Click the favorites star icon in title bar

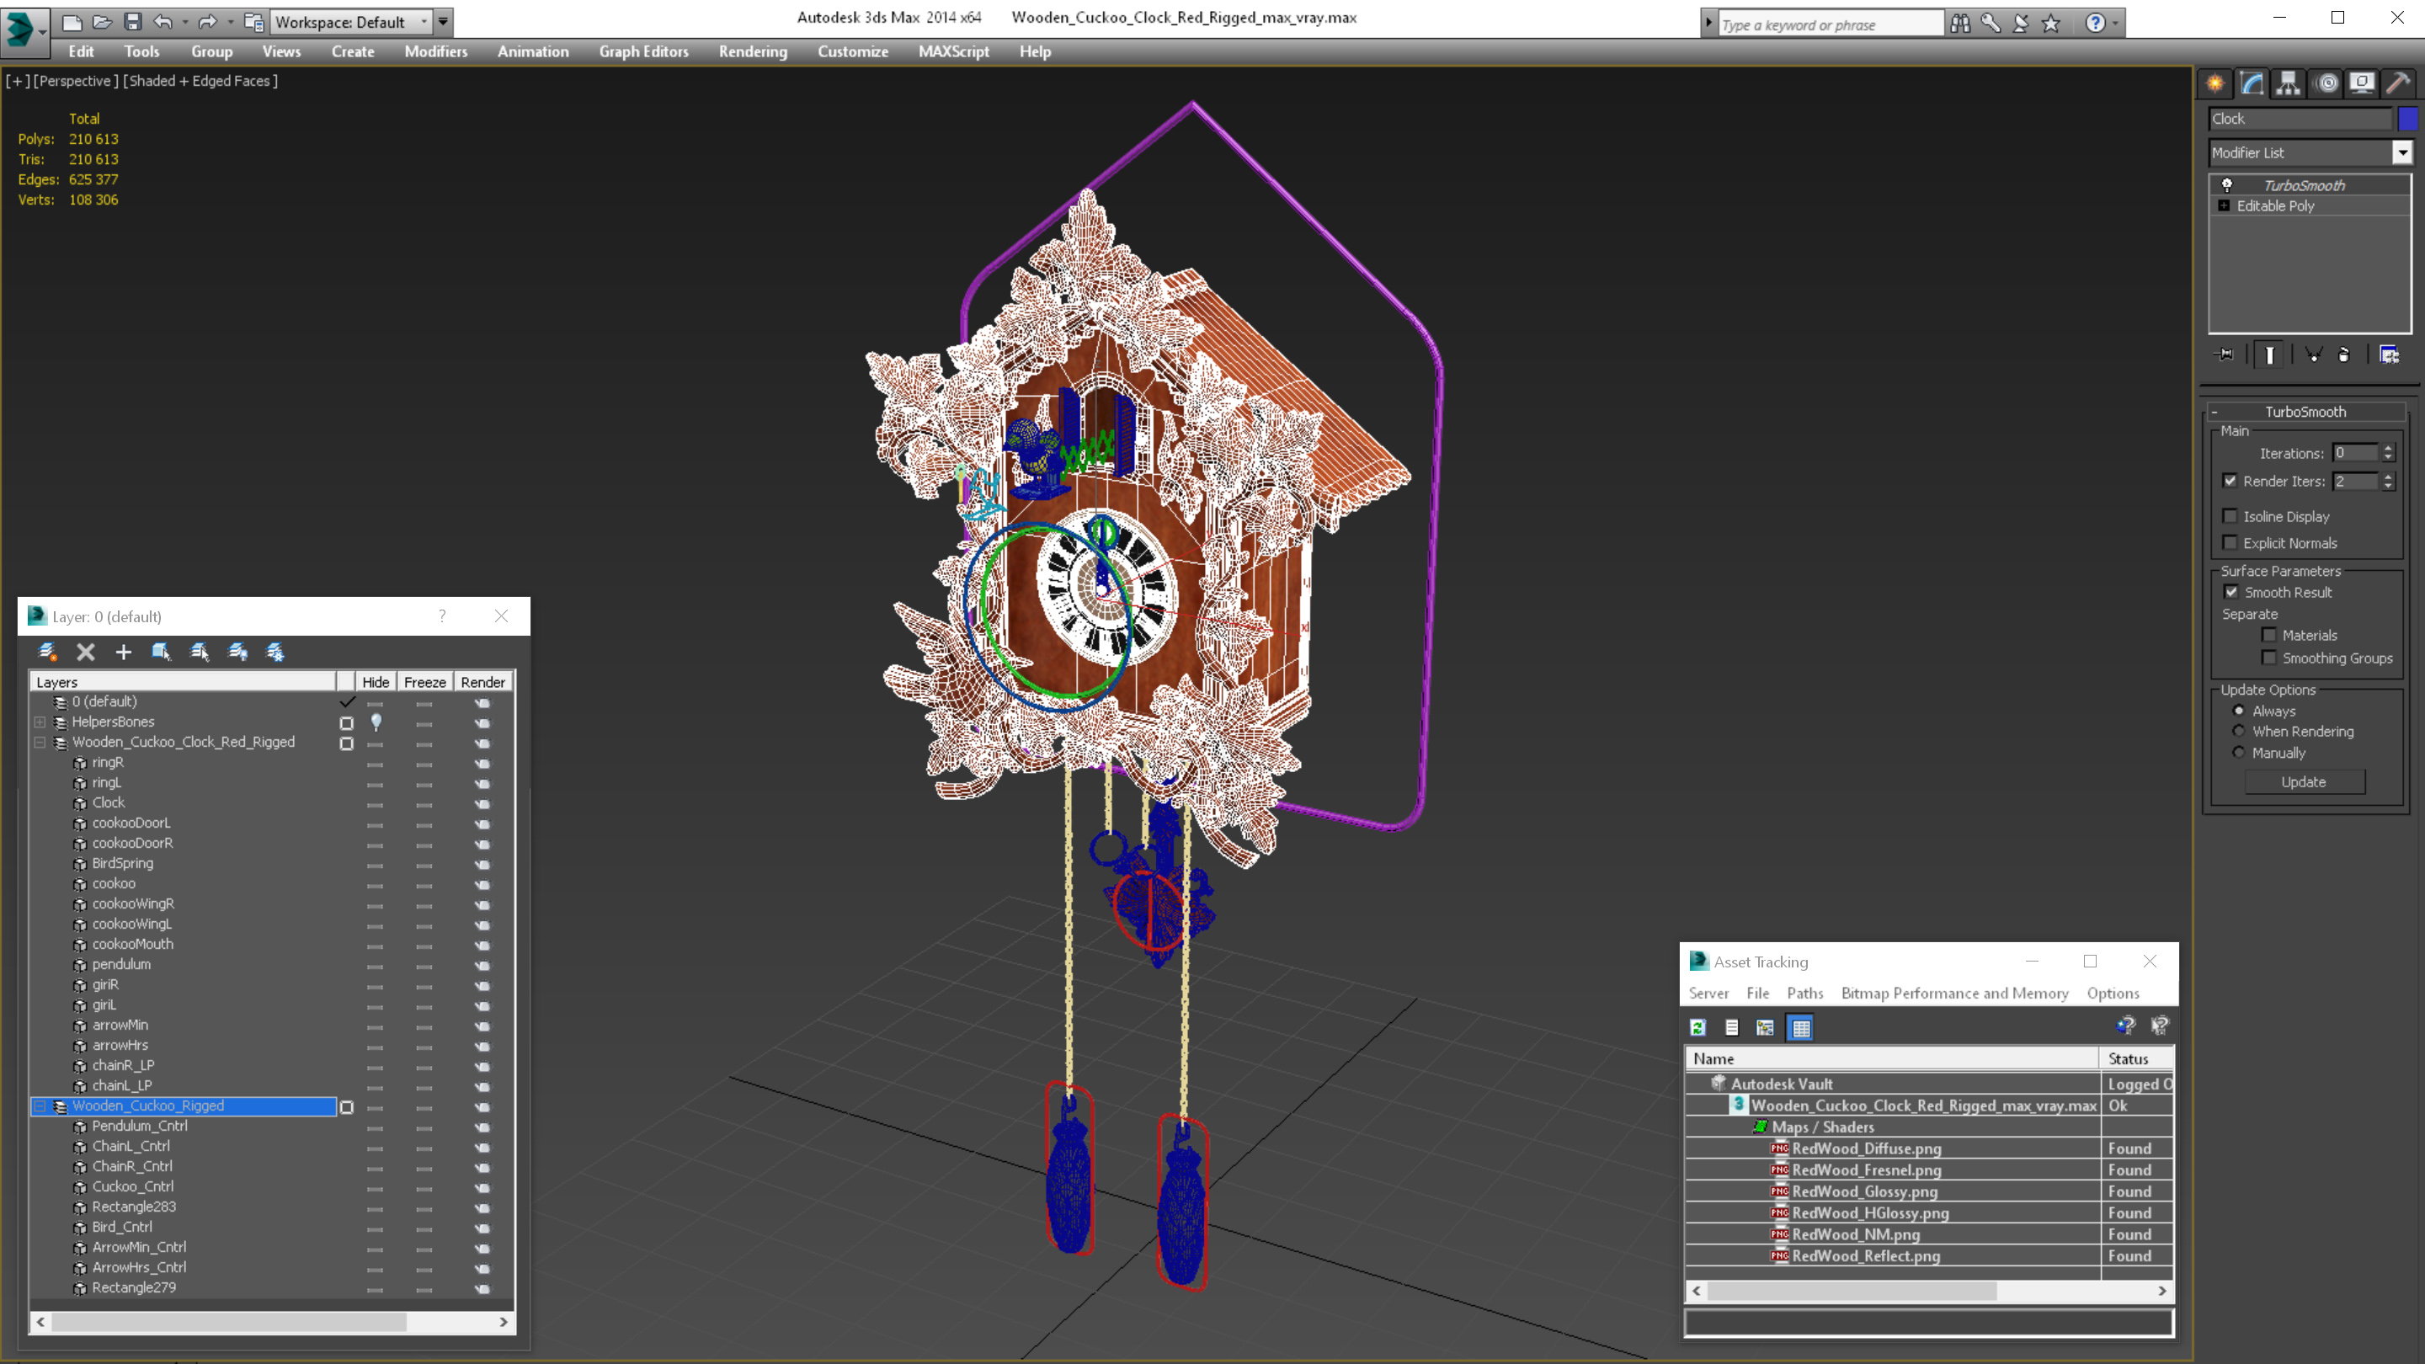coord(2051,24)
